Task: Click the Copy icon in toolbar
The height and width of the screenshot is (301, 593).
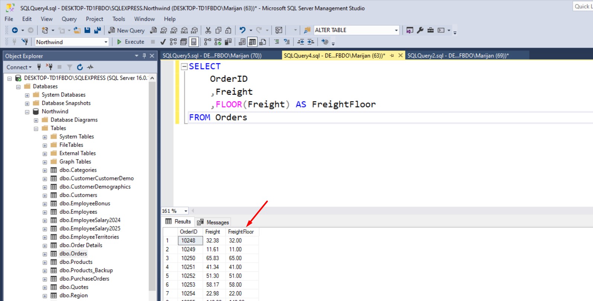Action: tap(219, 30)
